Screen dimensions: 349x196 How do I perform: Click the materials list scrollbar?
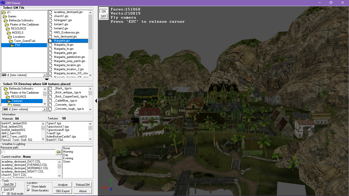click(x=43, y=131)
